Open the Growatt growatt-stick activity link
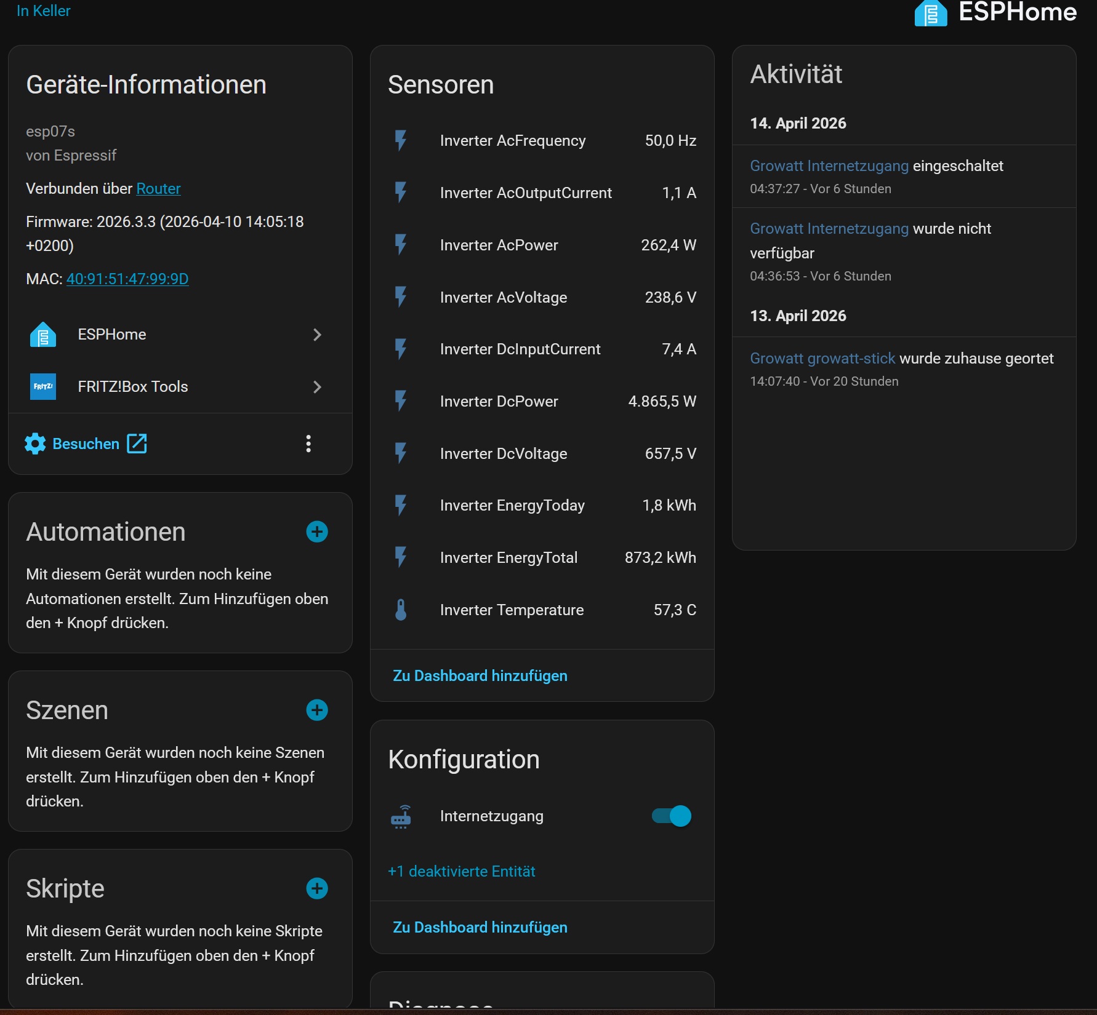The height and width of the screenshot is (1015, 1097). pyautogui.click(x=822, y=358)
